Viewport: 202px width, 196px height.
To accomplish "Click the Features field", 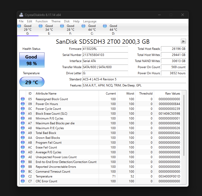I will tap(134, 85).
